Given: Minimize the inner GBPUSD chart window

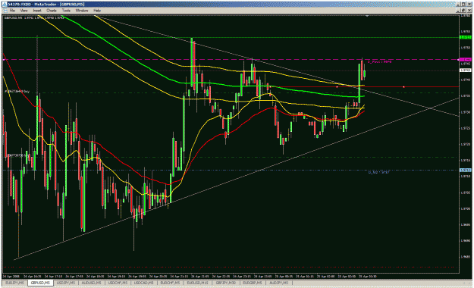Looking at the screenshot, I should coord(458,11).
